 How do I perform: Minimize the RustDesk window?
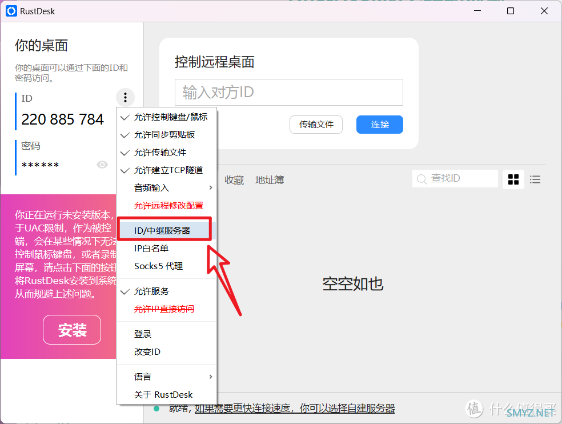(477, 11)
